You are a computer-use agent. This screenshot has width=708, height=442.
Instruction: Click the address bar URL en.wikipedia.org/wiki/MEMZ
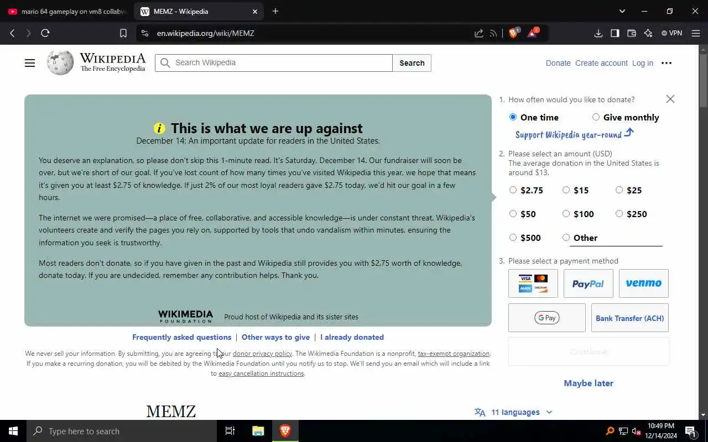206,33
